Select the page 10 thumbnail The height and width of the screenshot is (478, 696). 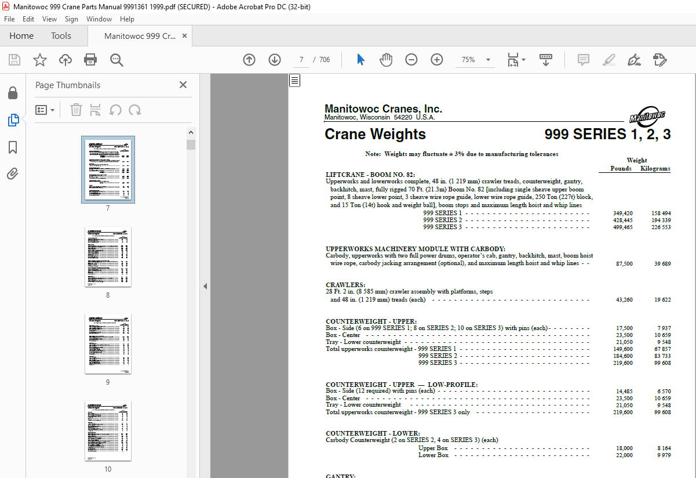click(108, 431)
